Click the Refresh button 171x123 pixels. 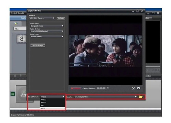(x=61, y=18)
